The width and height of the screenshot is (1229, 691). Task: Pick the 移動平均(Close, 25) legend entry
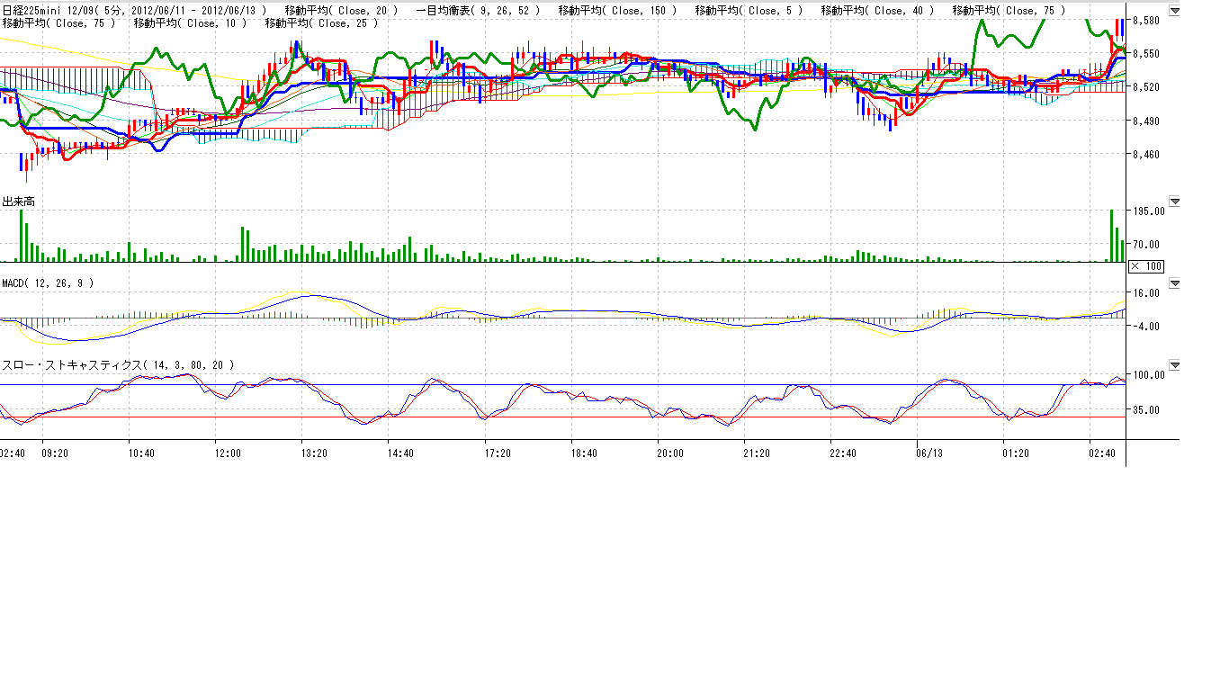click(x=322, y=22)
